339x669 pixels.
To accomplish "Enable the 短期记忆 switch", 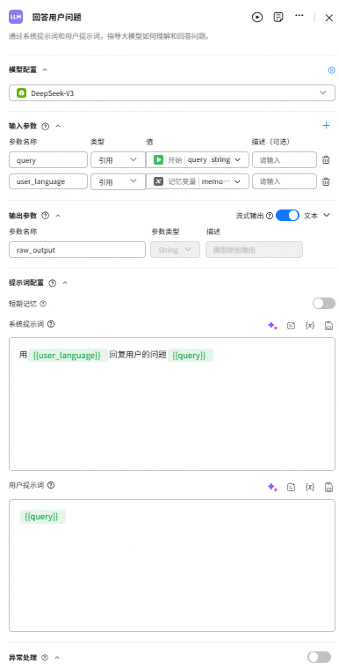I will pos(324,304).
